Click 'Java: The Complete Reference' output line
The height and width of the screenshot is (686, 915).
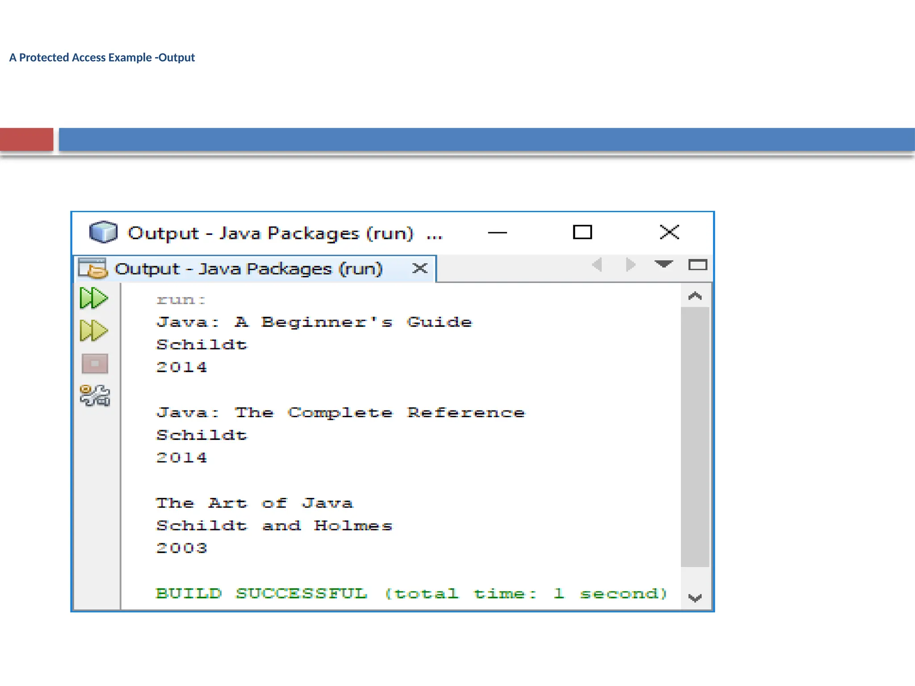pos(340,413)
